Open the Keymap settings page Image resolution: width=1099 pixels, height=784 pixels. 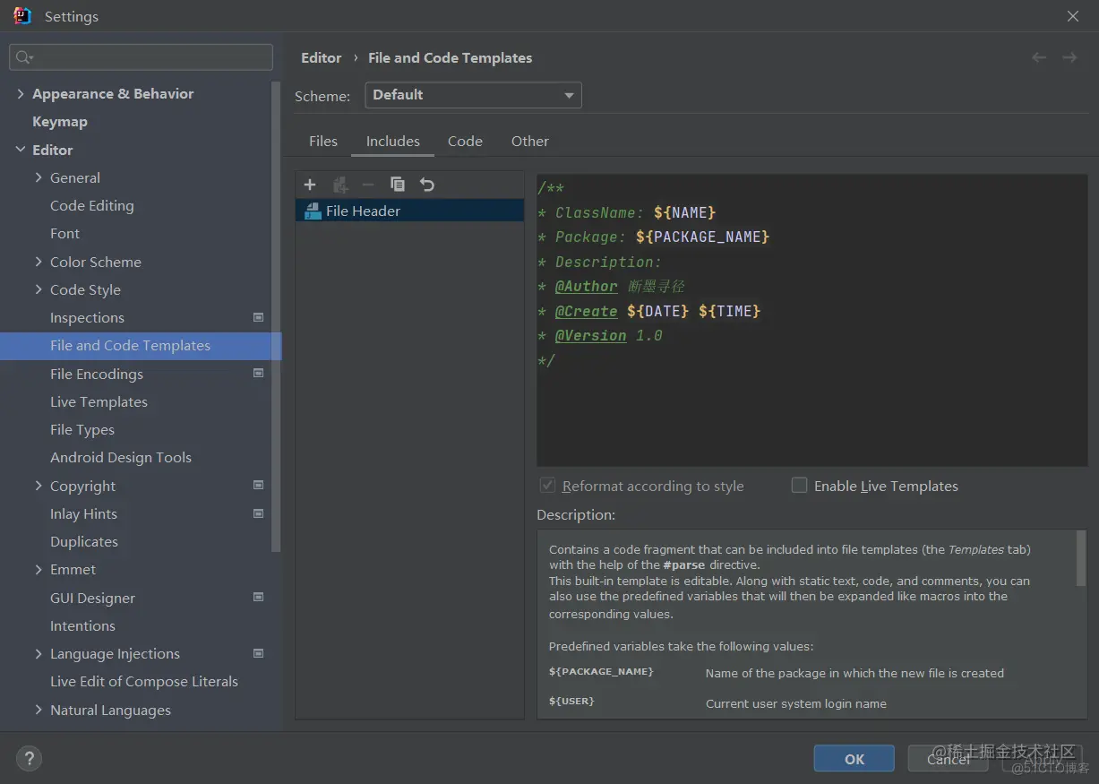tap(60, 122)
